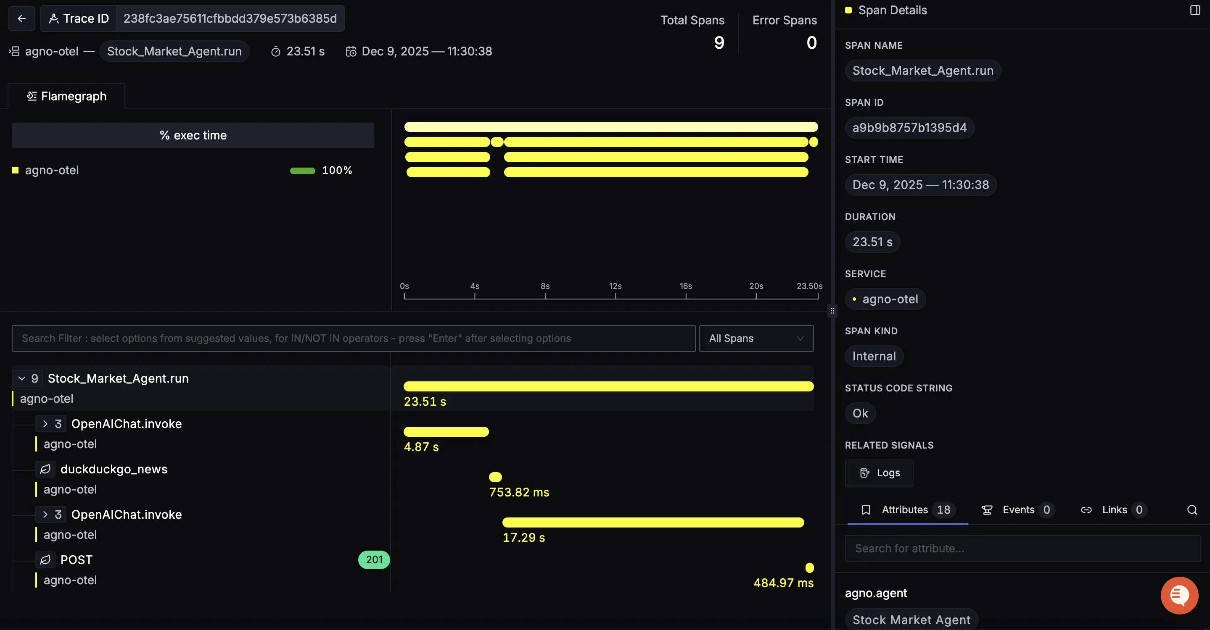The image size is (1210, 630).
Task: Click the POST span leaf icon
Action: coord(45,559)
